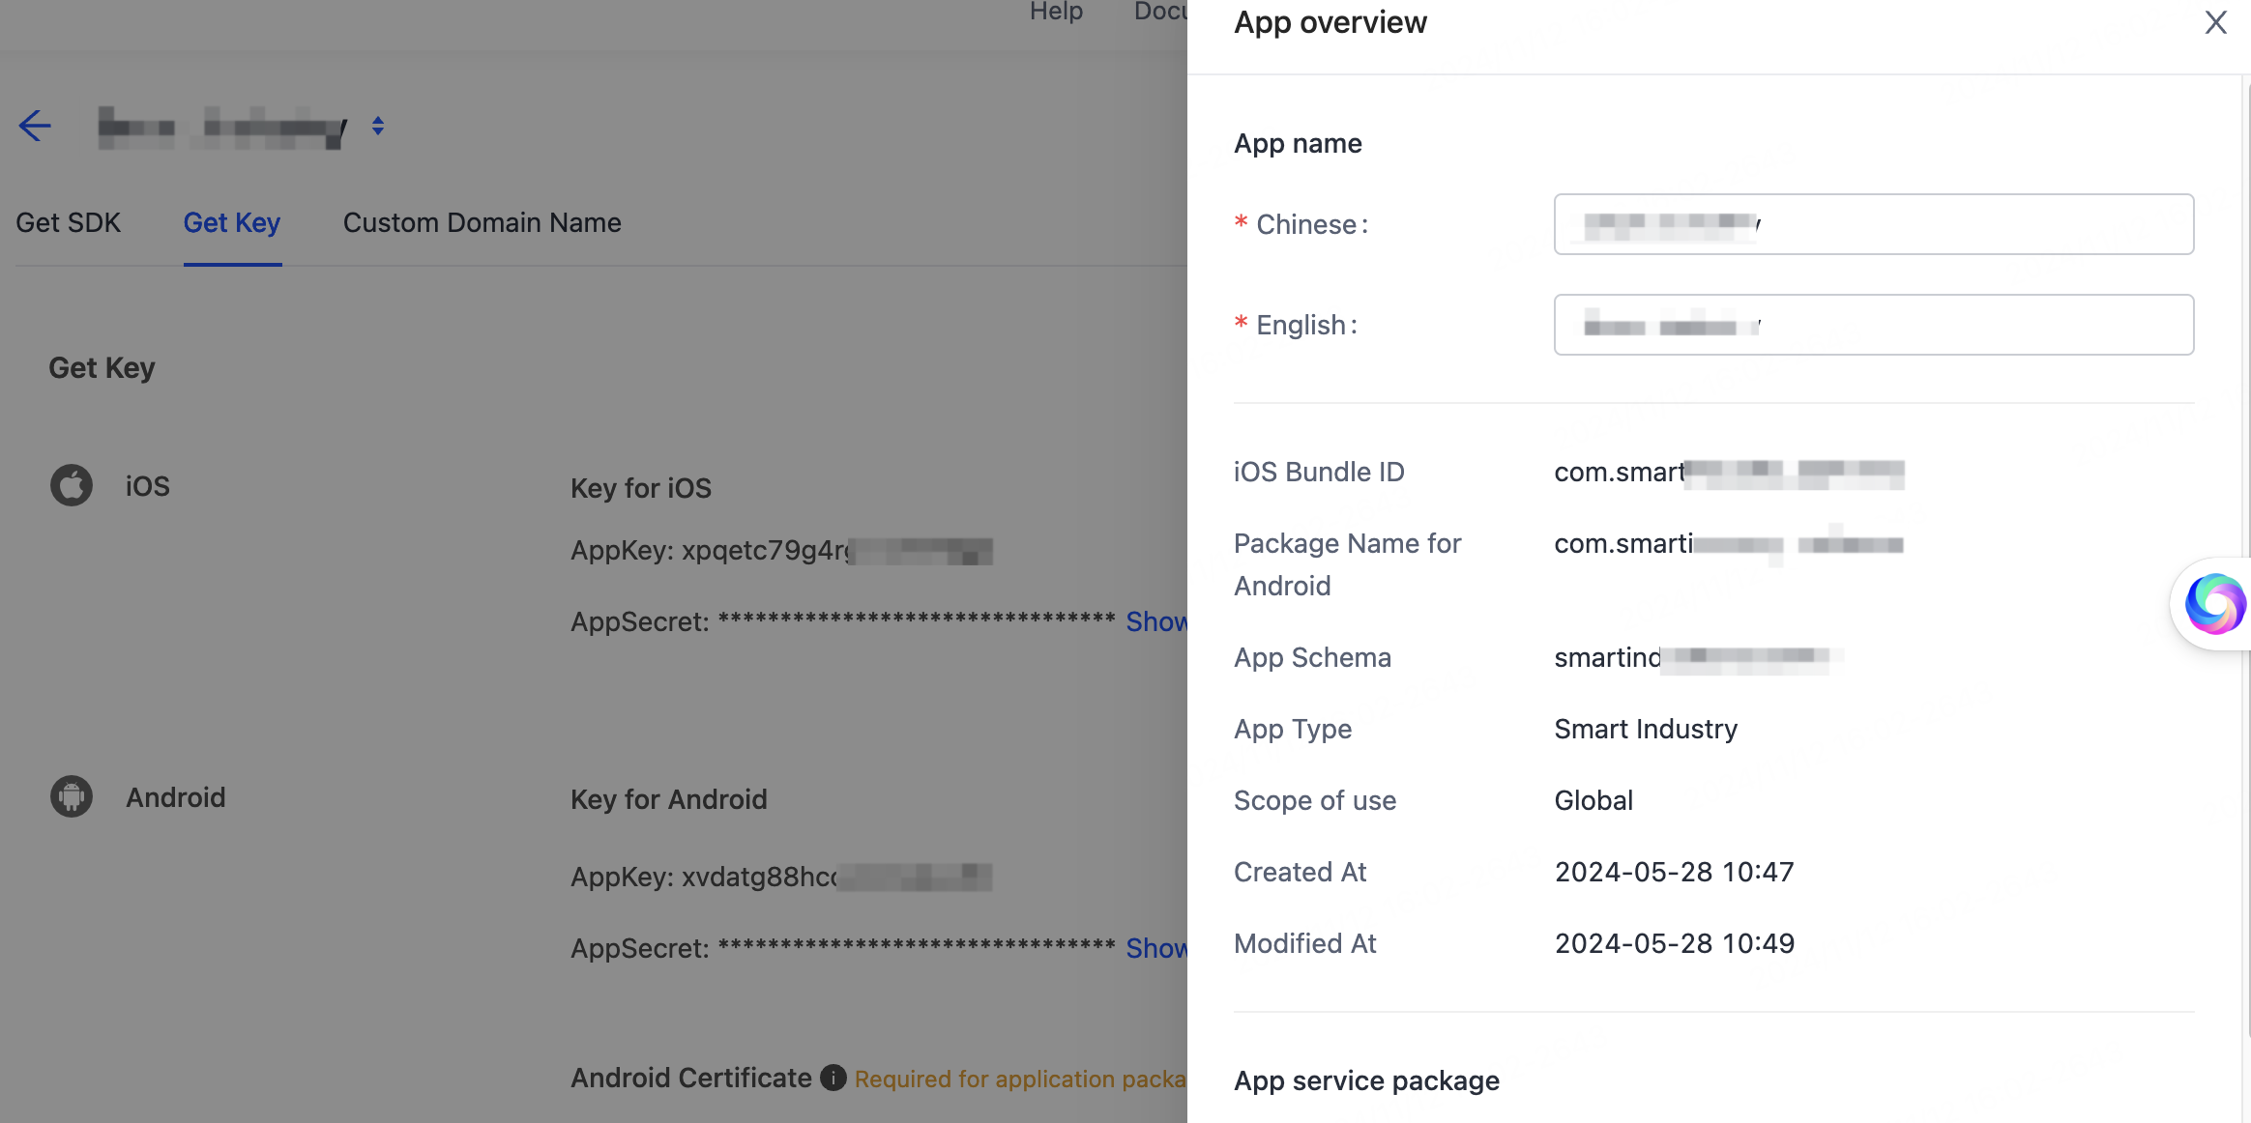Screen dimensions: 2251x1123
Task: Click the Android Certificate info icon
Action: pos(833,1078)
